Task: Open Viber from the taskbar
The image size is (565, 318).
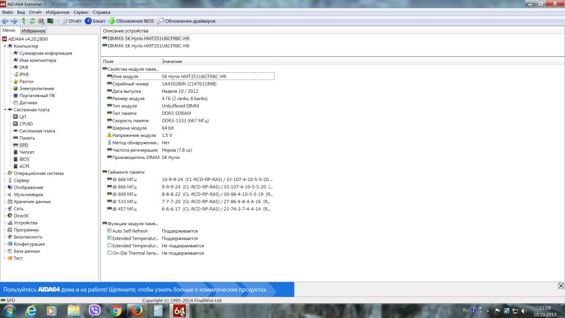Action: tap(93, 311)
